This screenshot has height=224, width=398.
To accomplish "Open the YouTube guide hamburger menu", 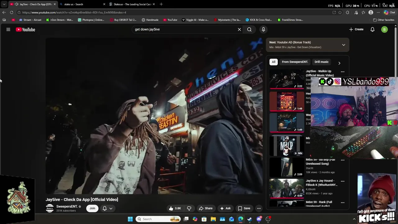I will tap(8, 30).
